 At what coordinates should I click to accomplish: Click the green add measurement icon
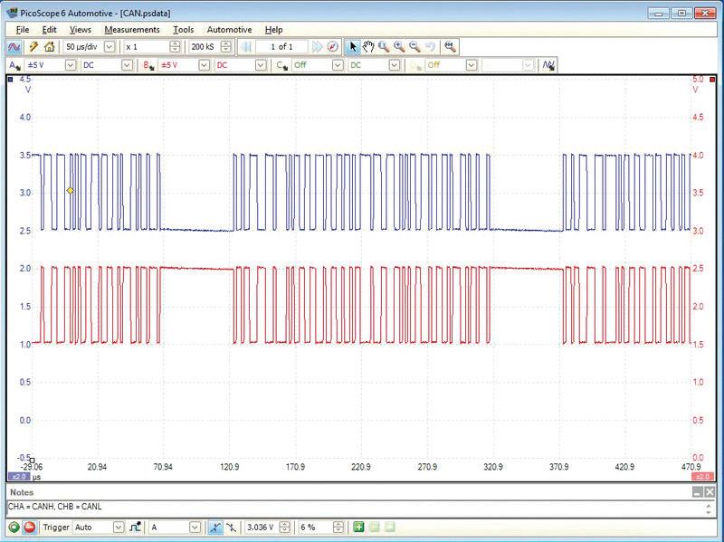point(359,527)
